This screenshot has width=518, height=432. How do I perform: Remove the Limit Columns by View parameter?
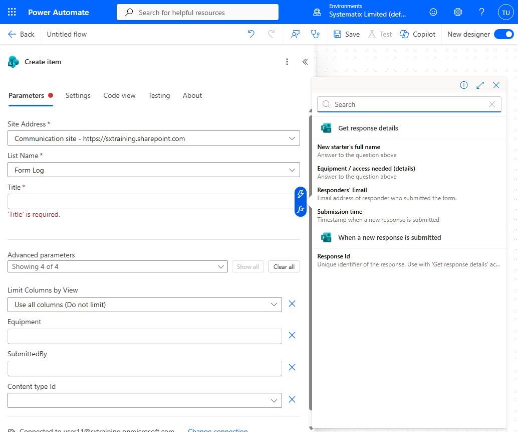pyautogui.click(x=292, y=304)
